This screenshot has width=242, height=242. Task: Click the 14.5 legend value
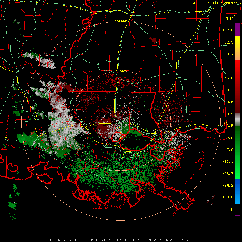click(x=229, y=102)
